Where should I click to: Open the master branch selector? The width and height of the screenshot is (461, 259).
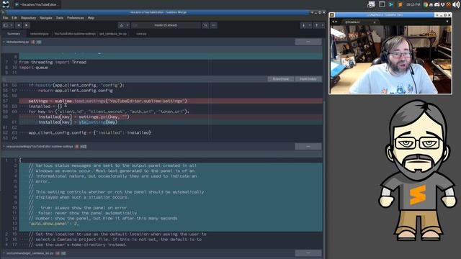point(166,26)
